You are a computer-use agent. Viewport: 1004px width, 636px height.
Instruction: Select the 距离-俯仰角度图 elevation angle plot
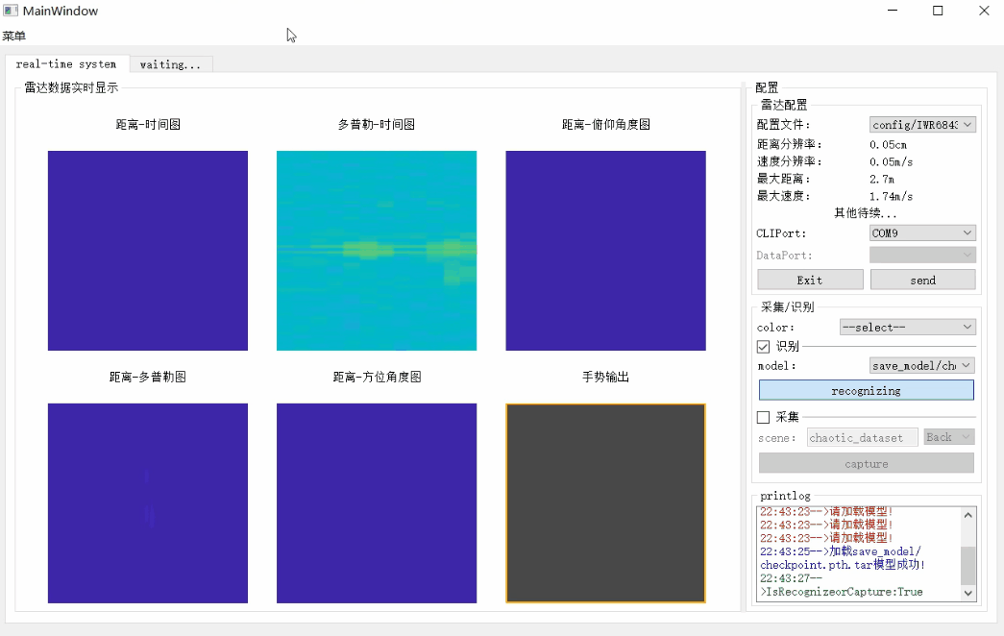(604, 250)
